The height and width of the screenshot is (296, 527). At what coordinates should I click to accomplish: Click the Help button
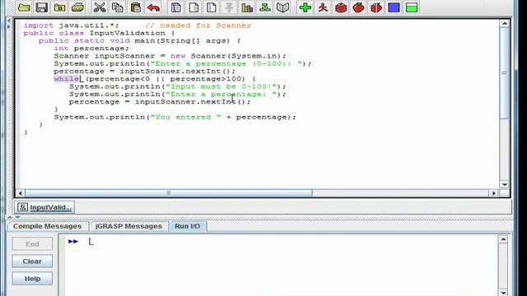tap(32, 279)
